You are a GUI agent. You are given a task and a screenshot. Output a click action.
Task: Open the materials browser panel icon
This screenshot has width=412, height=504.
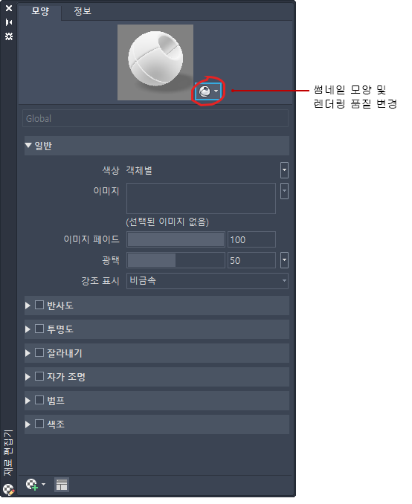coord(62,485)
